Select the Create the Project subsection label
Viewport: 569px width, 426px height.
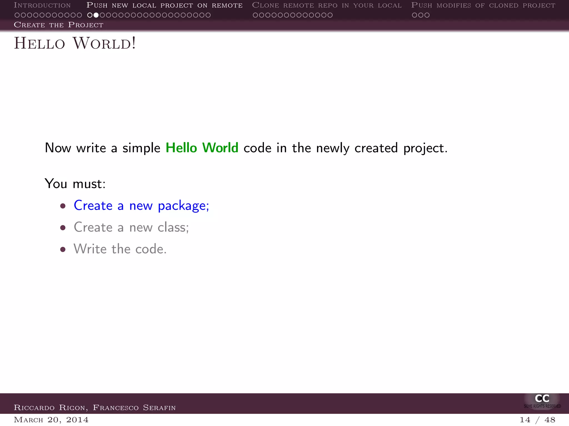click(x=59, y=25)
